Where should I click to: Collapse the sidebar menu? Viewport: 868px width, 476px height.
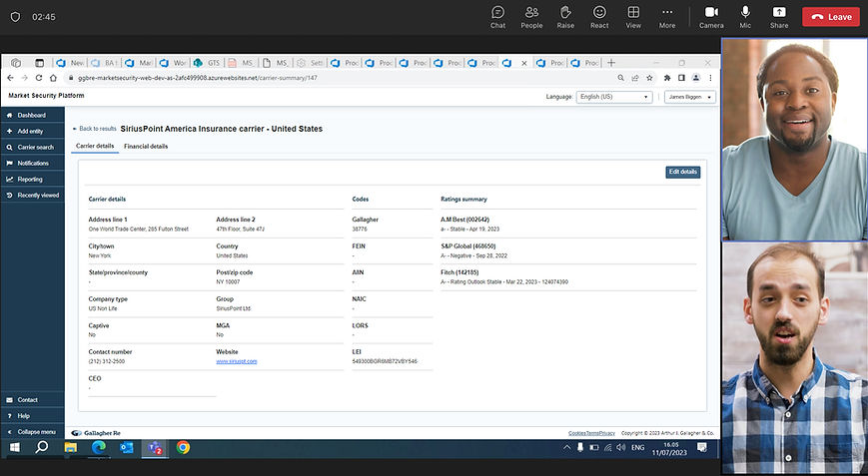point(32,432)
